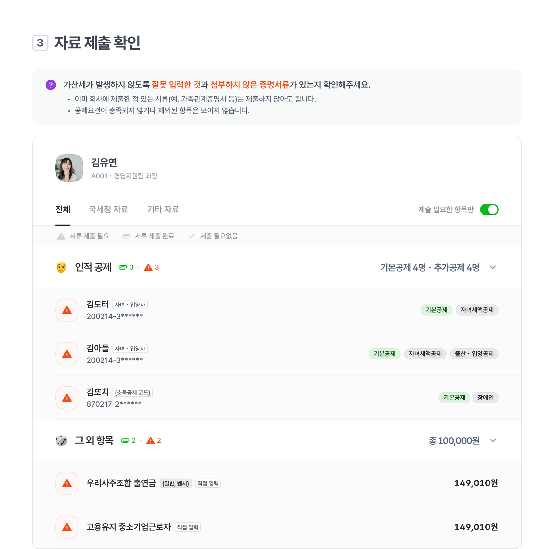The width and height of the screenshot is (554, 549).
Task: Collapse the 그 외 항목 section chevron
Action: [493, 440]
